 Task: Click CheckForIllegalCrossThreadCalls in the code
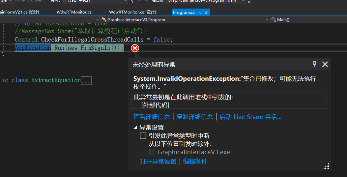pyautogui.click(x=92, y=40)
